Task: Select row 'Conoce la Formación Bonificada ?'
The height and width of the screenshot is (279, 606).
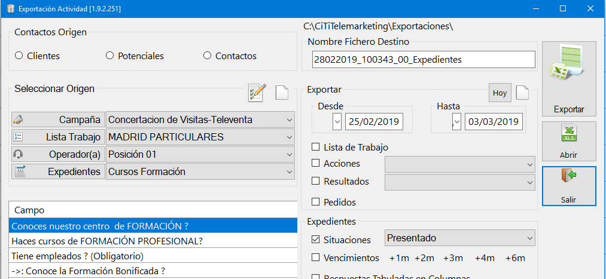Action: pos(153,271)
